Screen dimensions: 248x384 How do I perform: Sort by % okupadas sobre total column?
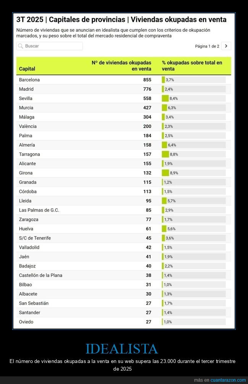(192, 66)
